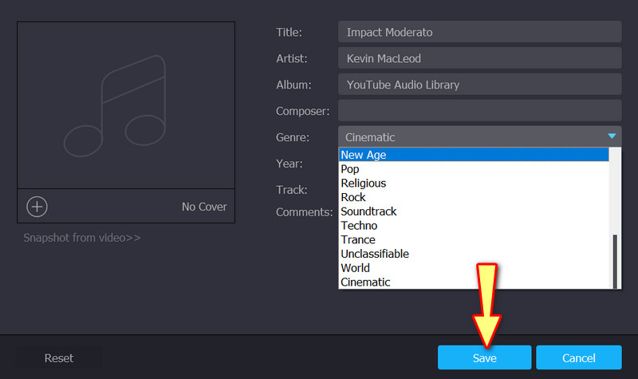The height and width of the screenshot is (379, 638).
Task: Click the Cancel button
Action: point(578,358)
